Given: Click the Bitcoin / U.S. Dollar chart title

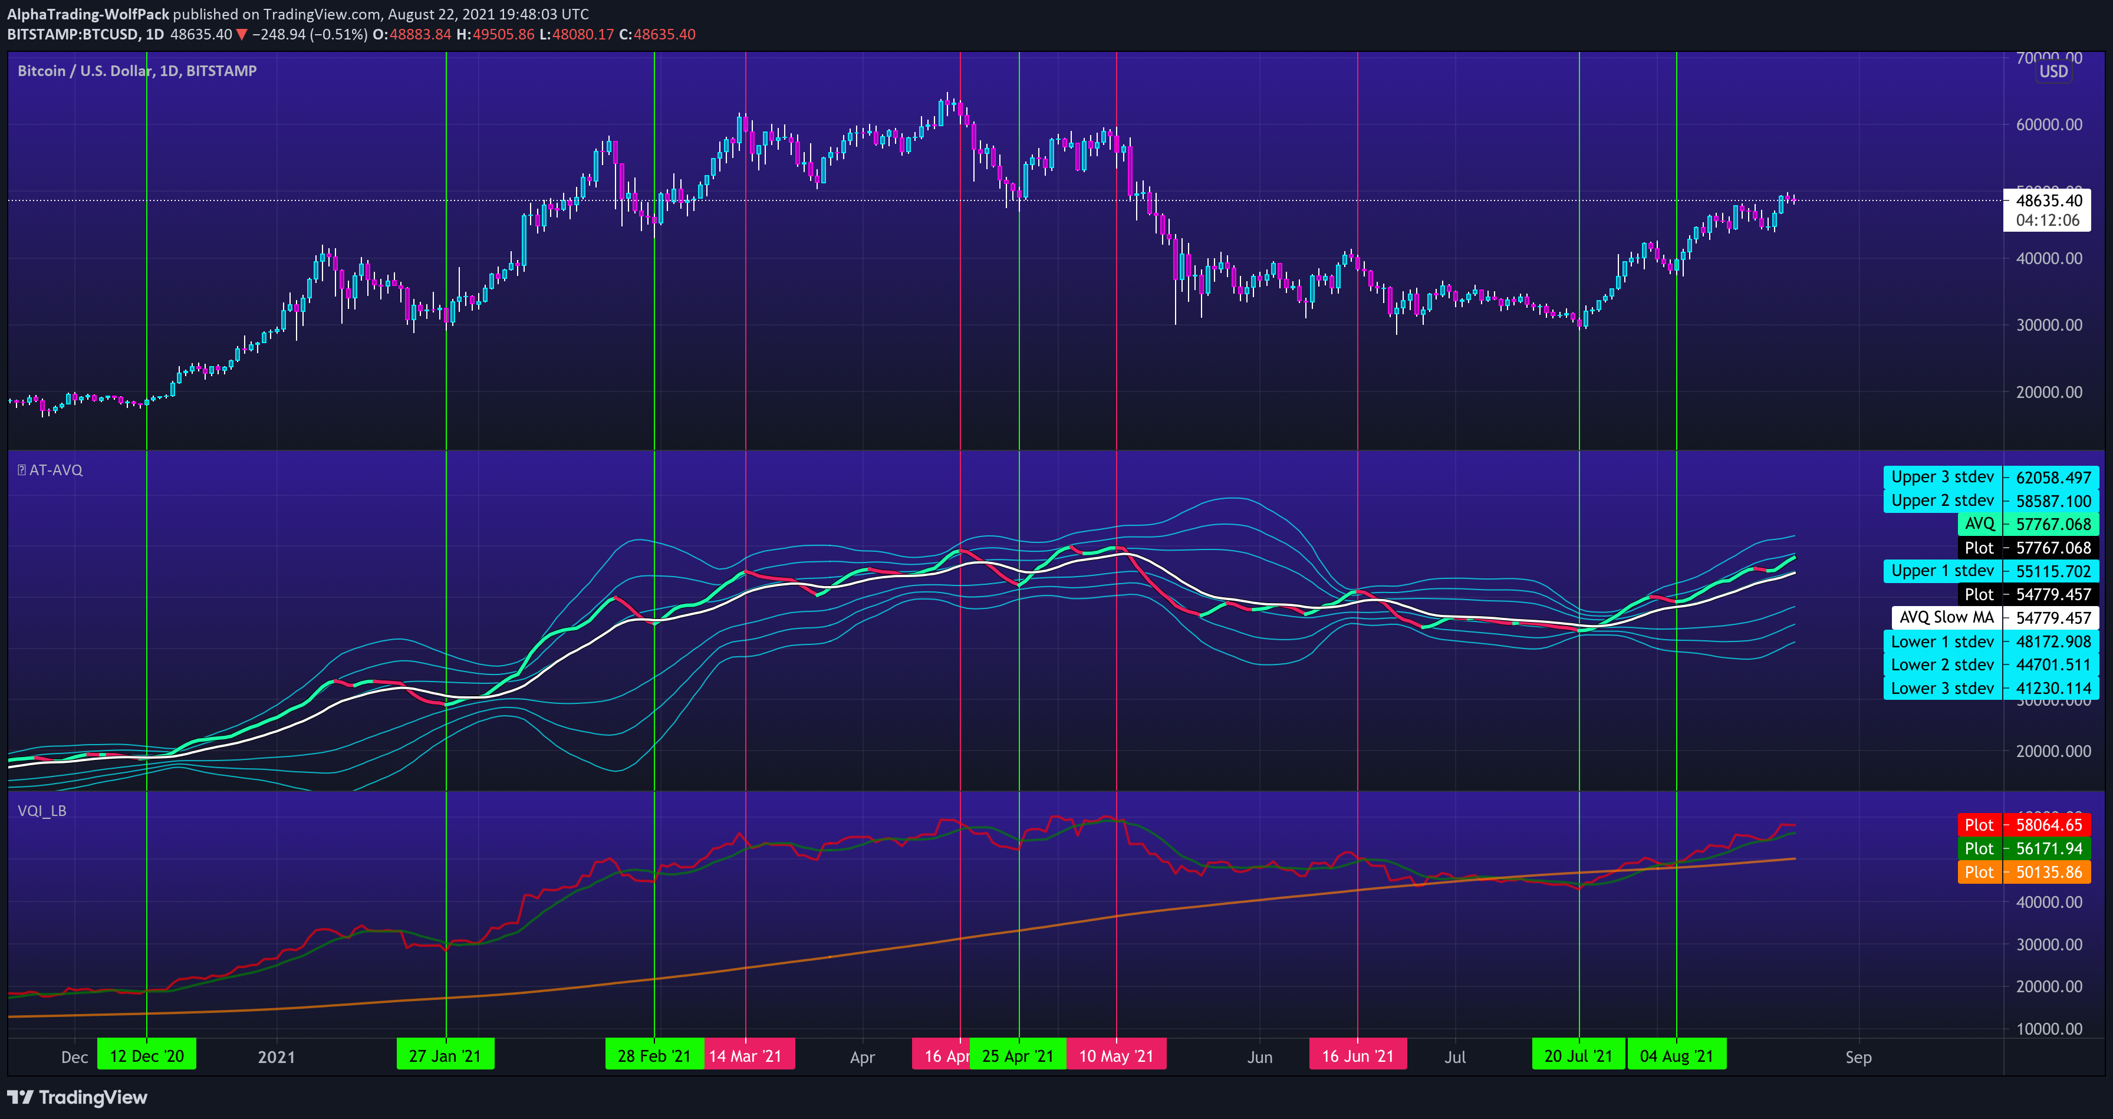Looking at the screenshot, I should point(137,71).
